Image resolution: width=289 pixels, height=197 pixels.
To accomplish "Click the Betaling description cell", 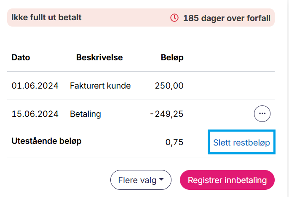I will click(x=86, y=114).
